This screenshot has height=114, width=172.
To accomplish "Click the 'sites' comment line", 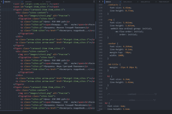I will pyautogui.click(x=133, y=100).
